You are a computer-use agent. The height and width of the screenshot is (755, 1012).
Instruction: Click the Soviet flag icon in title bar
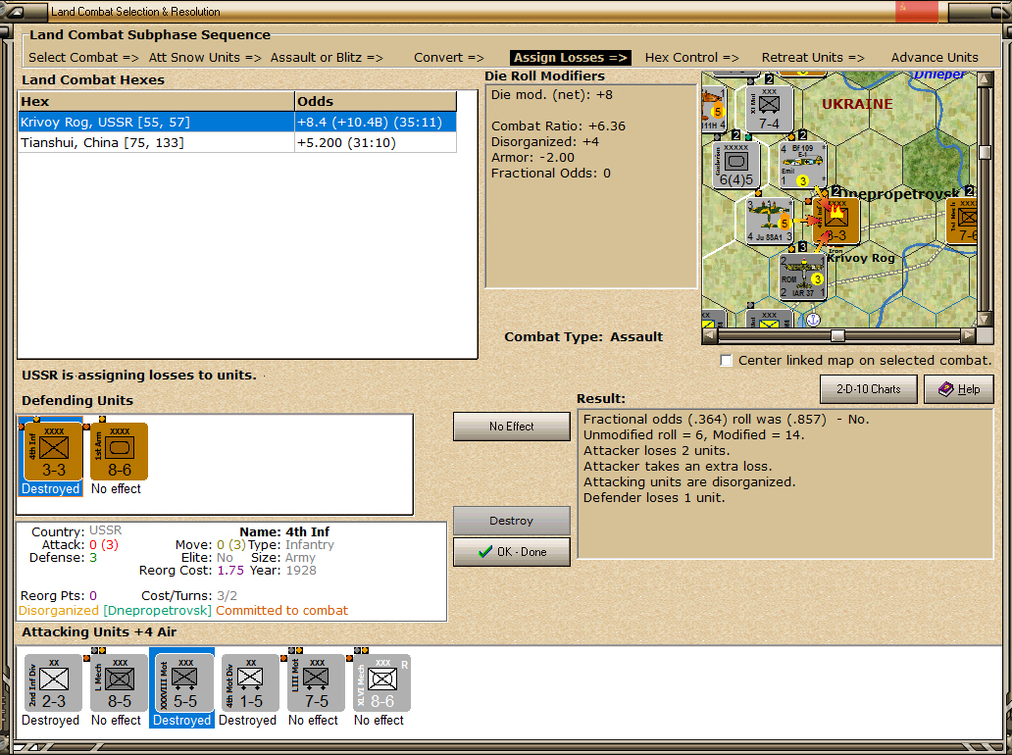(x=917, y=11)
